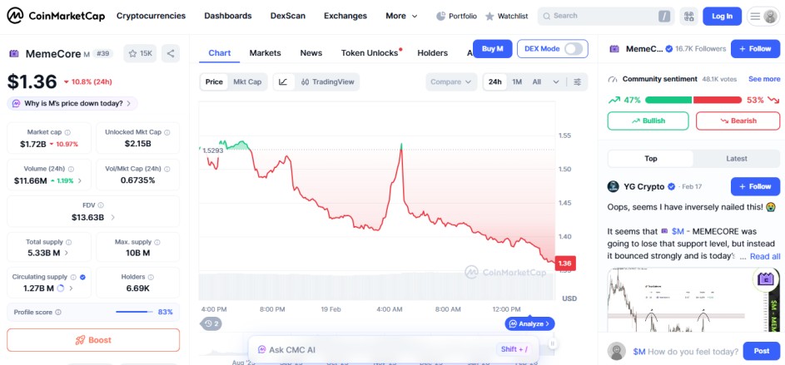Switch to the Markets tab
This screenshot has height=365, width=785.
pyautogui.click(x=266, y=53)
